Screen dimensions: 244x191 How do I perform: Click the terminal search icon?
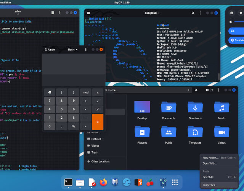click(193, 13)
